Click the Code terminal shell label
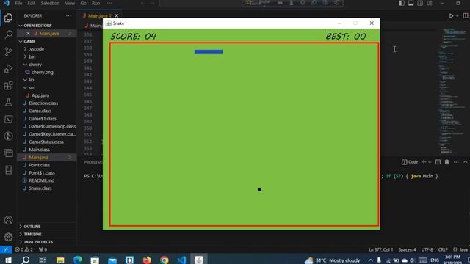470x264 pixels. pos(410,162)
